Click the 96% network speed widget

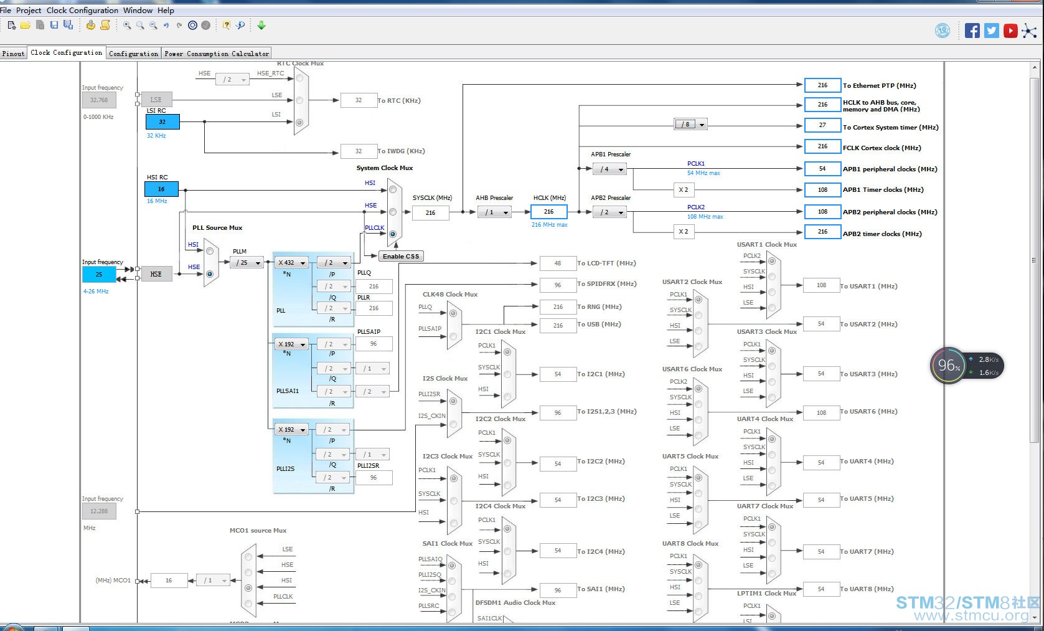(966, 366)
